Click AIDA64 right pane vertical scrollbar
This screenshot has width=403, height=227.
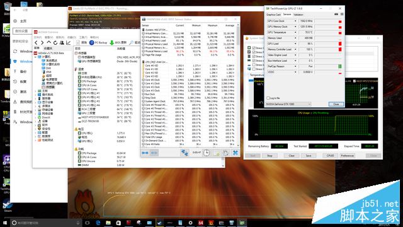pyautogui.click(x=223, y=162)
